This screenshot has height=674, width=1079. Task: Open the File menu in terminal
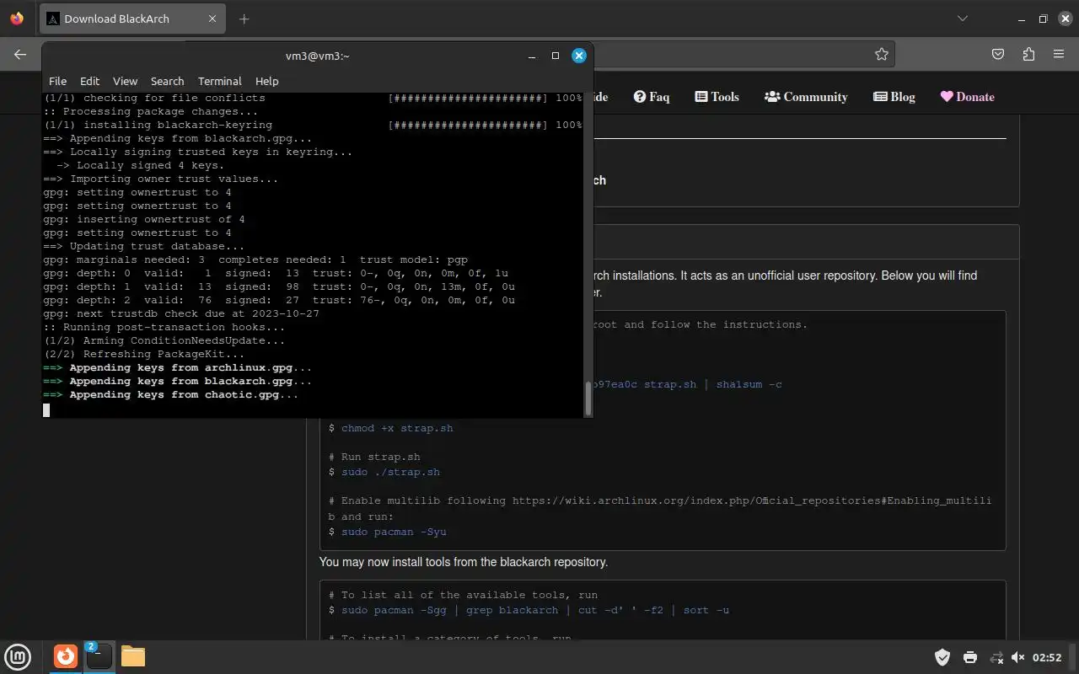click(57, 81)
